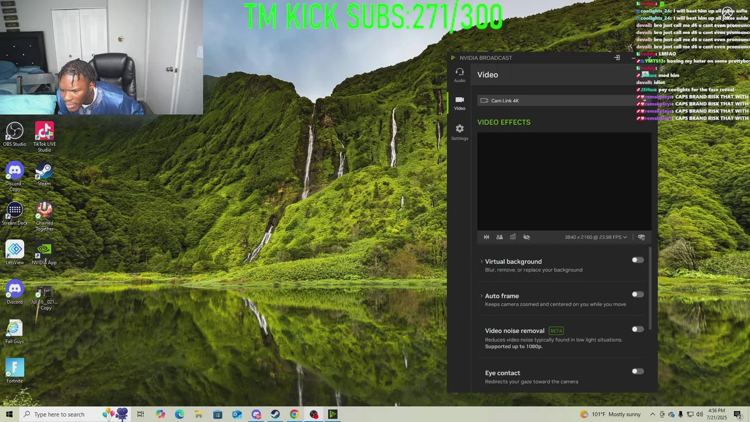This screenshot has height=422, width=750.
Task: Open Settings in NVIDIA Broadcast sidebar
Action: click(459, 132)
